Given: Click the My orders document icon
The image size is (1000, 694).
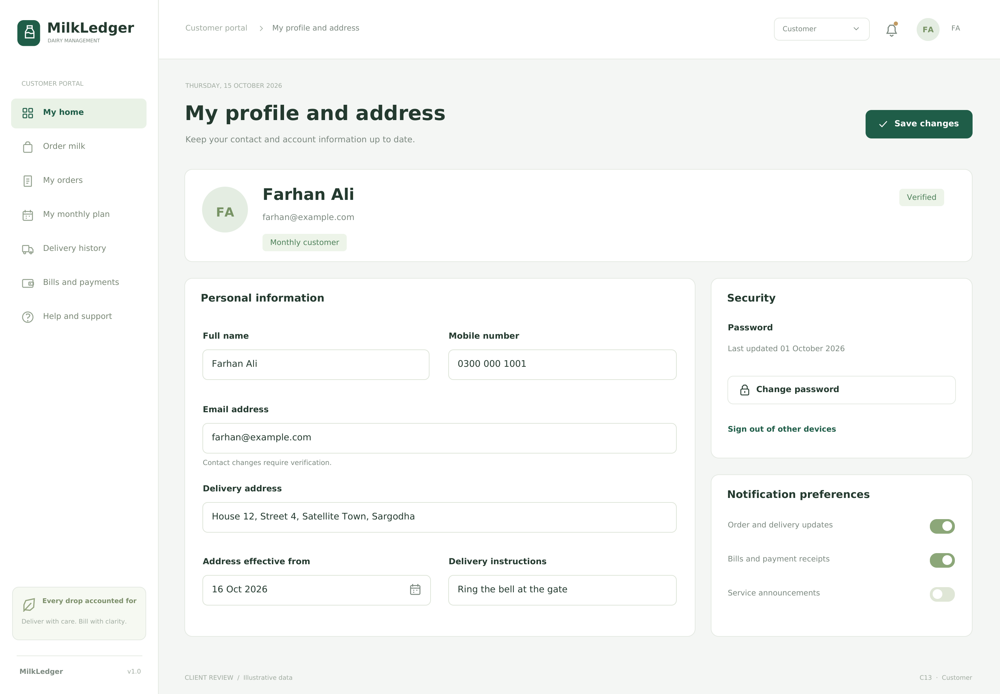Looking at the screenshot, I should coord(28,181).
